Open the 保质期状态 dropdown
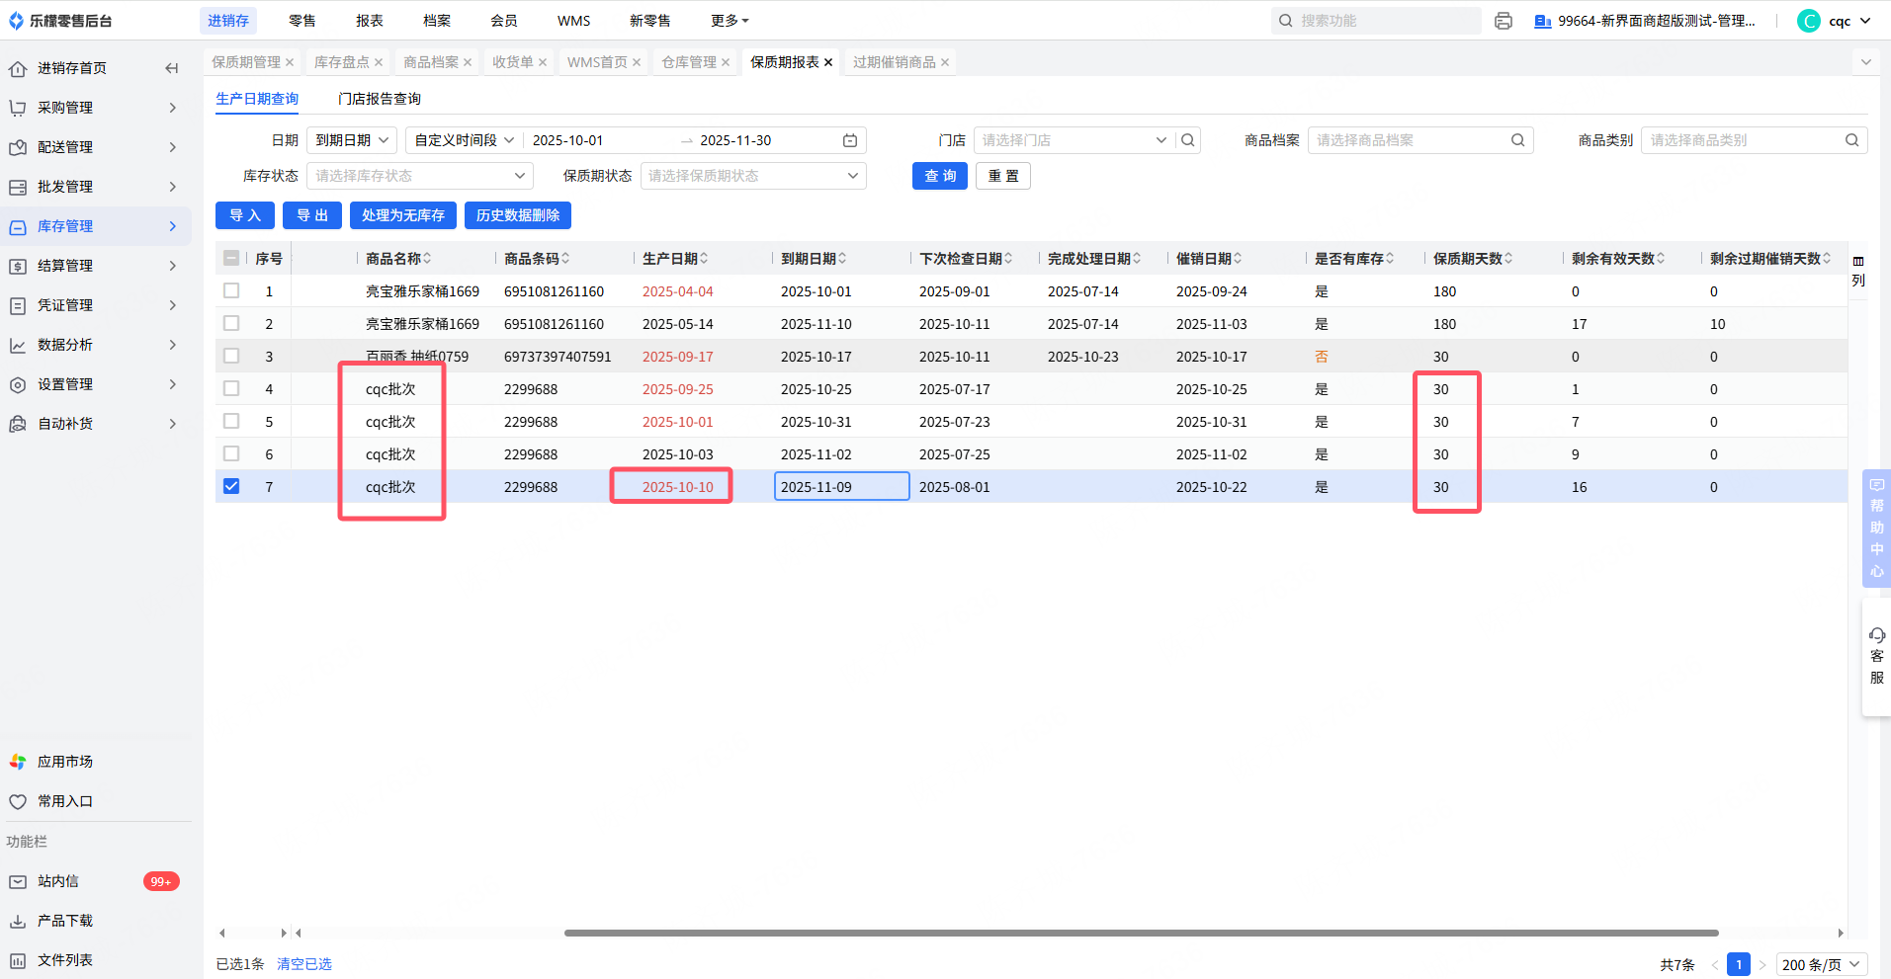Screen dimensions: 1891x979 pos(753,176)
